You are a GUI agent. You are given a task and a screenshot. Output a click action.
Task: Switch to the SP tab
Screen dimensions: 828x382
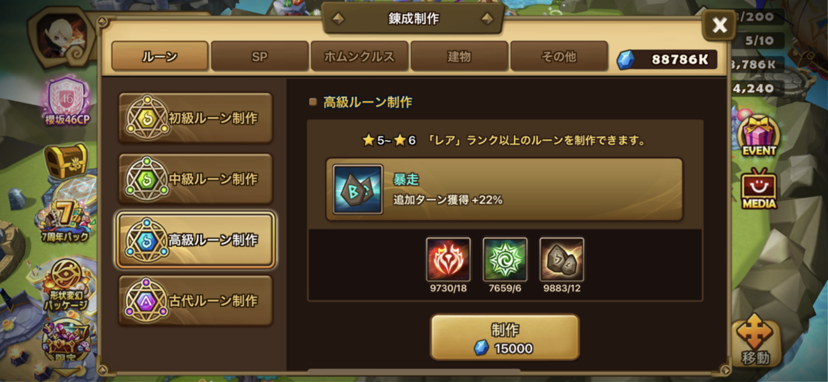(259, 56)
